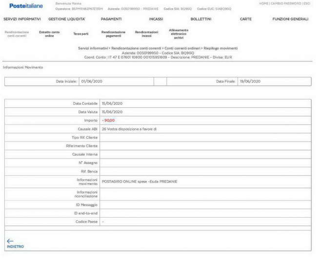Click the Posteitaliane logo
This screenshot has width=322, height=266.
click(x=26, y=6)
